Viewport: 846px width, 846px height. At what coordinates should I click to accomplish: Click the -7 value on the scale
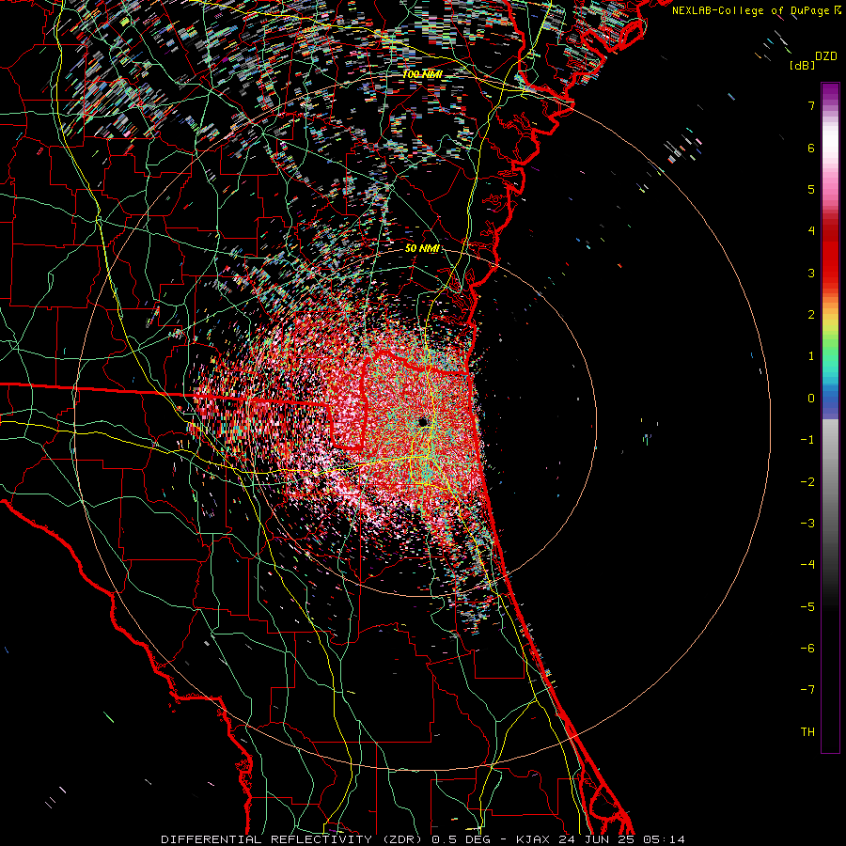(x=807, y=690)
